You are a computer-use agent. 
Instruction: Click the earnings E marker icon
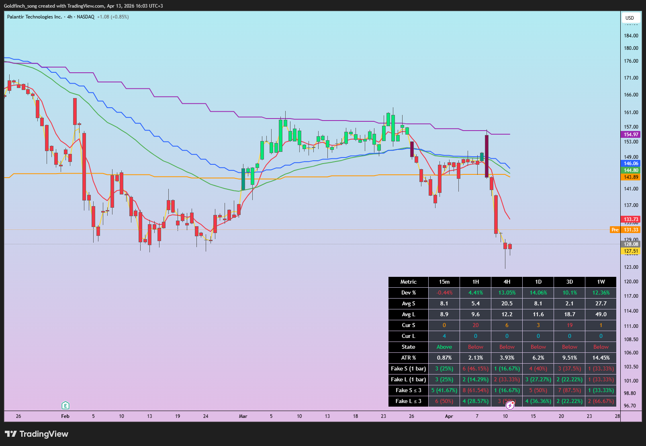point(65,405)
